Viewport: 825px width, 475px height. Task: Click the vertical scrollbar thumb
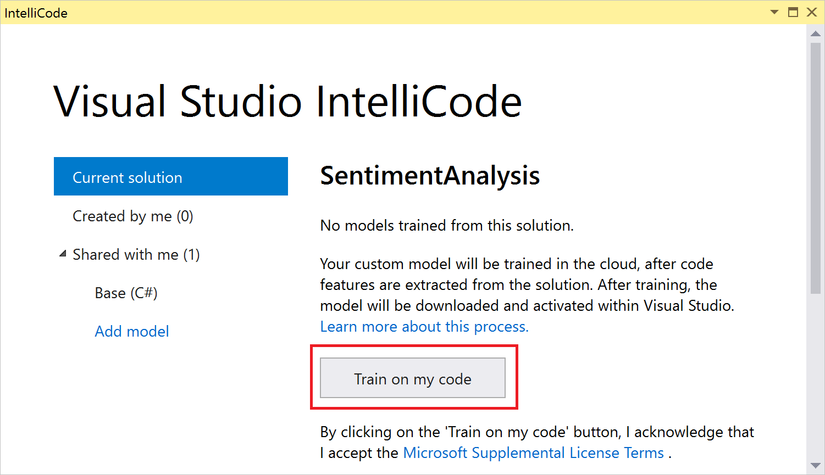pyautogui.click(x=816, y=167)
